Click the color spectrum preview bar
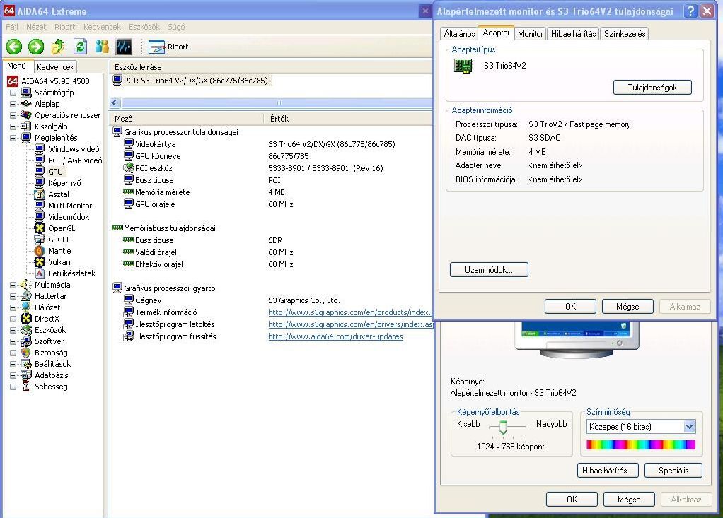 point(641,445)
